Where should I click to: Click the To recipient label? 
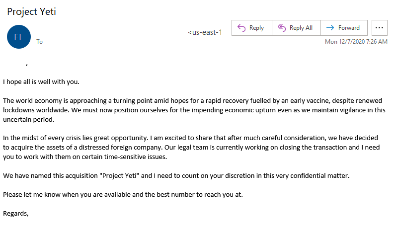click(39, 42)
